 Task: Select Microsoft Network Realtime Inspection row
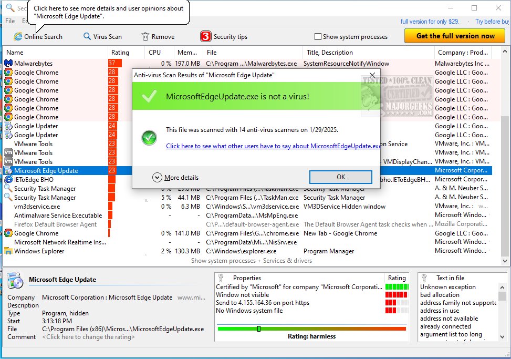248,242
